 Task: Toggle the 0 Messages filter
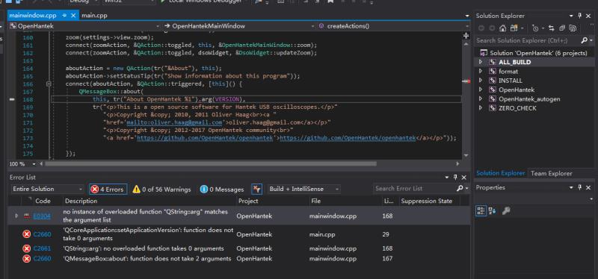[222, 189]
